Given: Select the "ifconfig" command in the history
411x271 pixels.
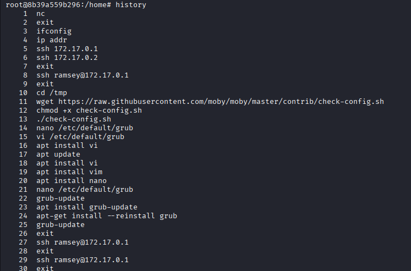Looking at the screenshot, I should coord(54,31).
